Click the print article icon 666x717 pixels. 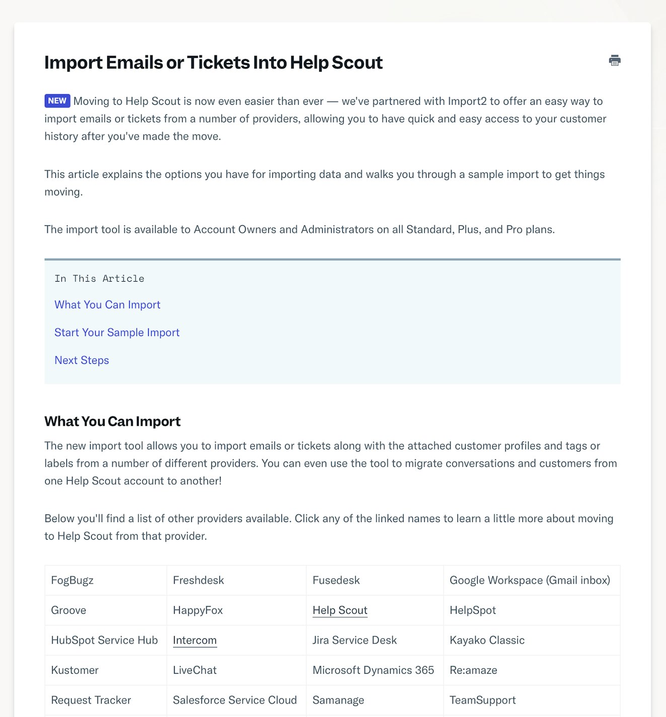(614, 60)
